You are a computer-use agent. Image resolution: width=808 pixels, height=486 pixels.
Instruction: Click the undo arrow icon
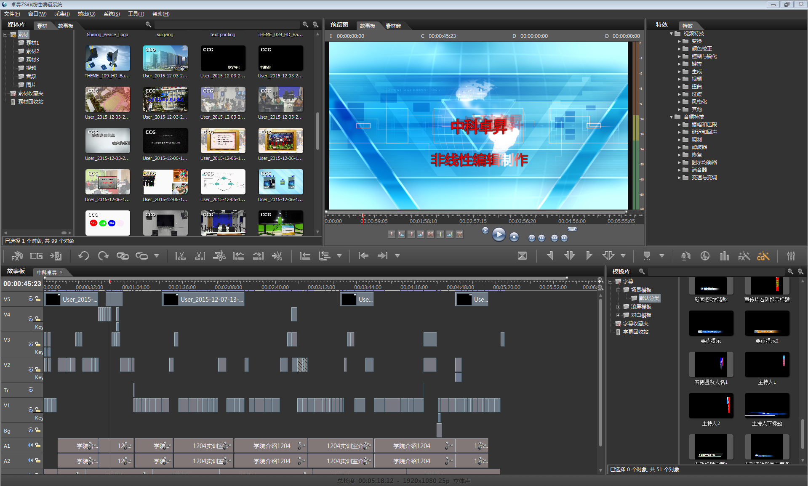pos(83,256)
